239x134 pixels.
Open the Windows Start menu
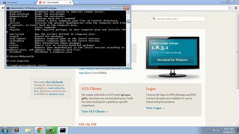point(5,131)
